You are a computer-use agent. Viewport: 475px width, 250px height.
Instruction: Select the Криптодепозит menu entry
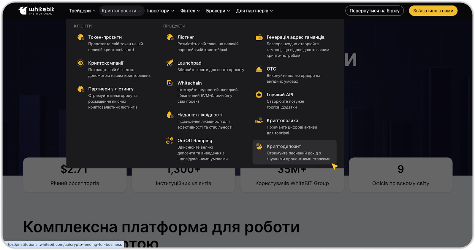[294, 152]
